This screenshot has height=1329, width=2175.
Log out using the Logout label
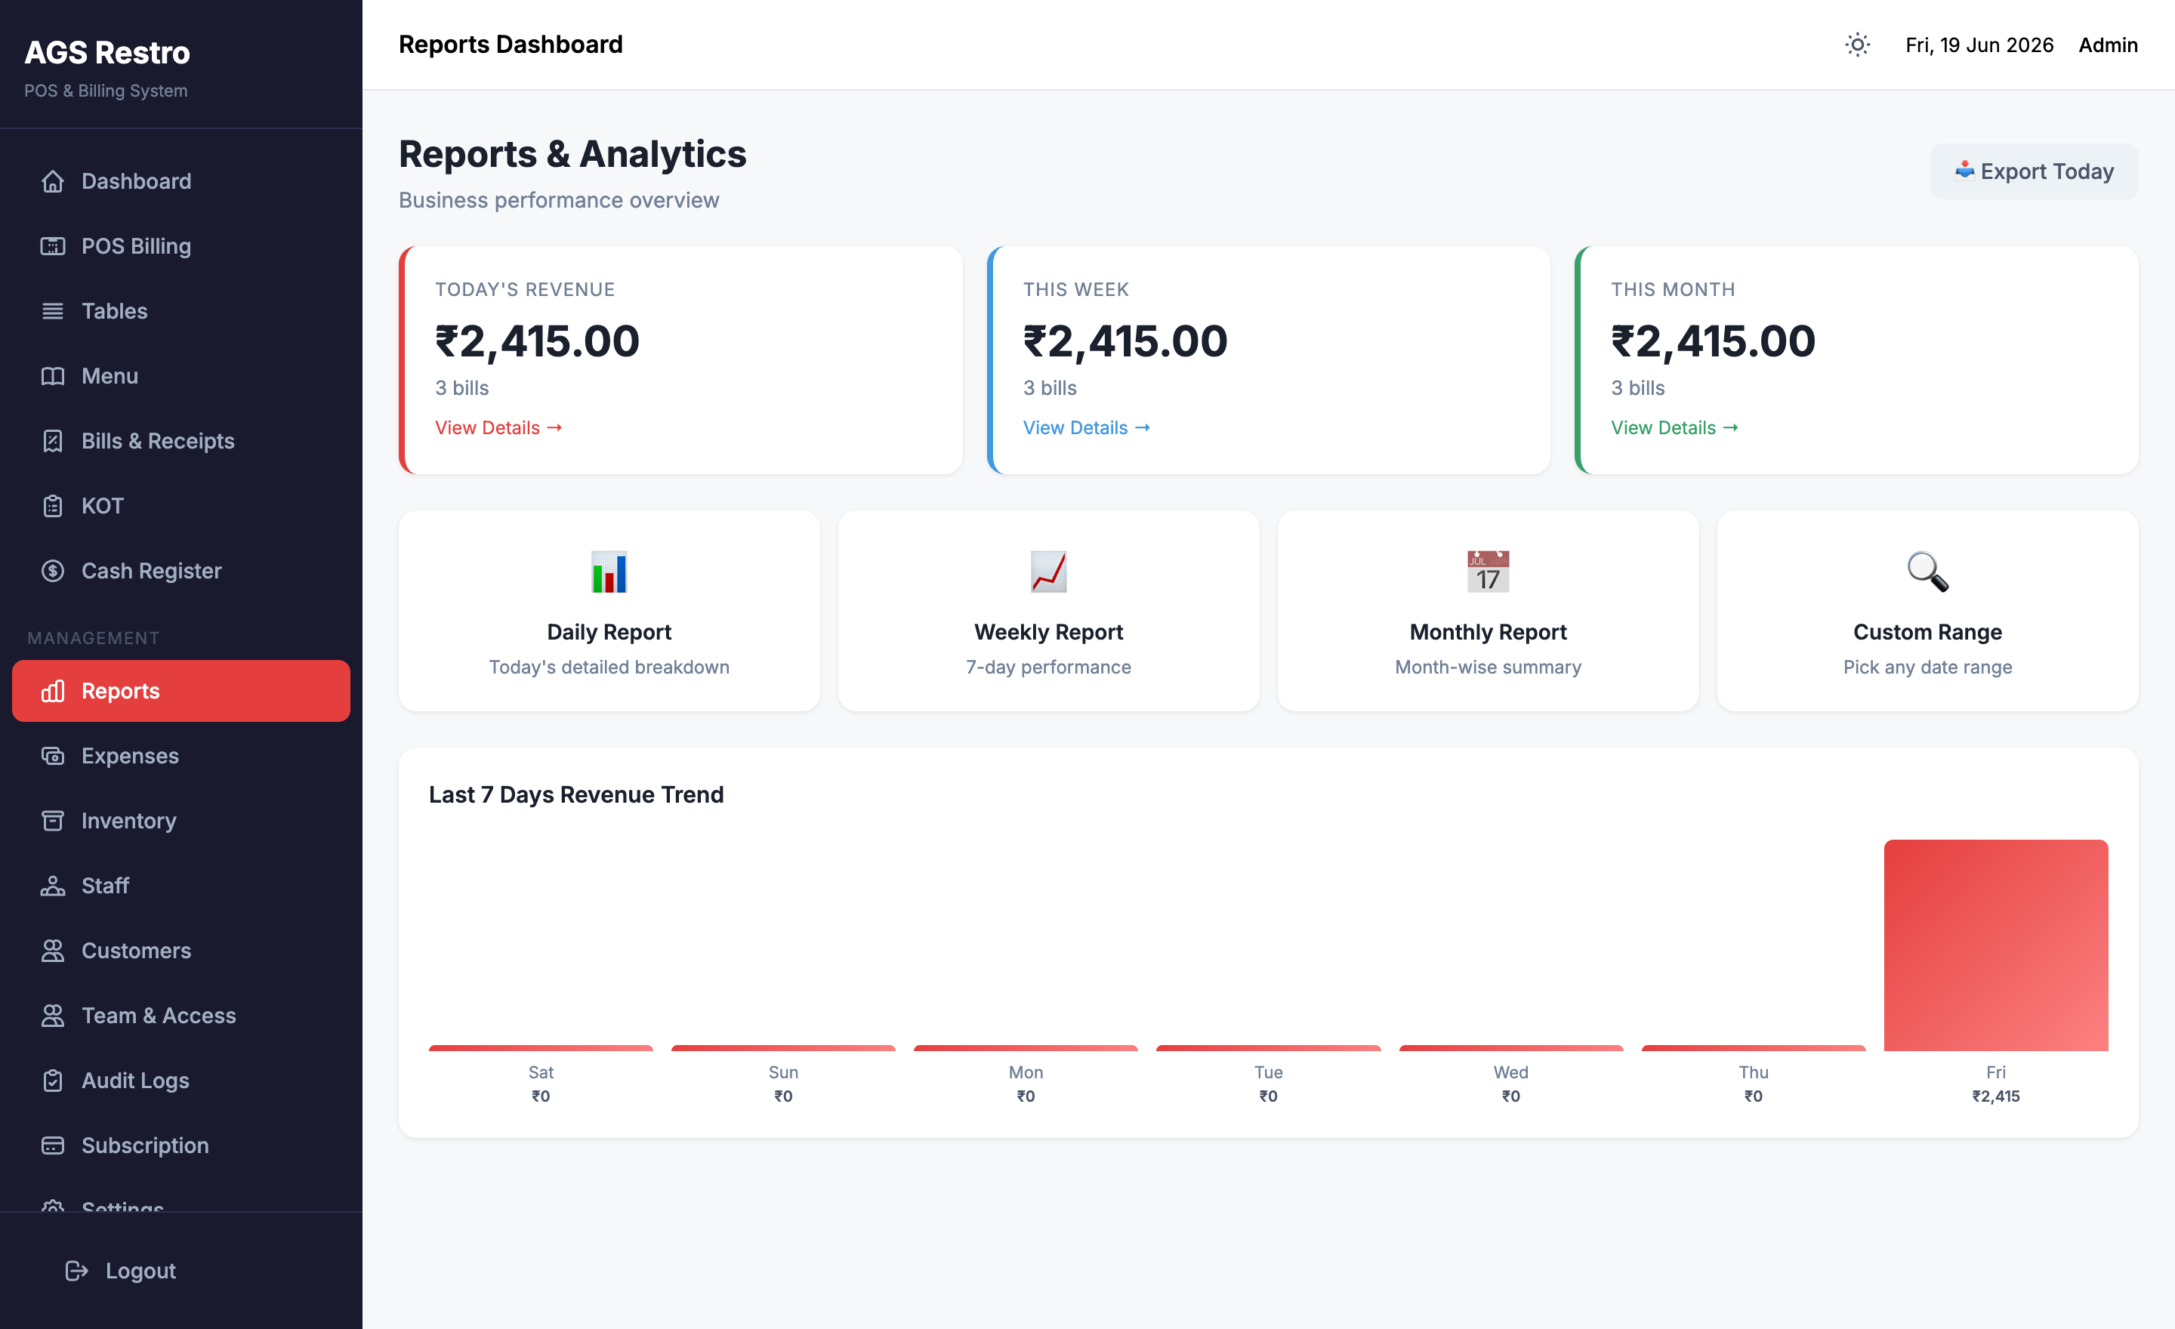(x=140, y=1271)
